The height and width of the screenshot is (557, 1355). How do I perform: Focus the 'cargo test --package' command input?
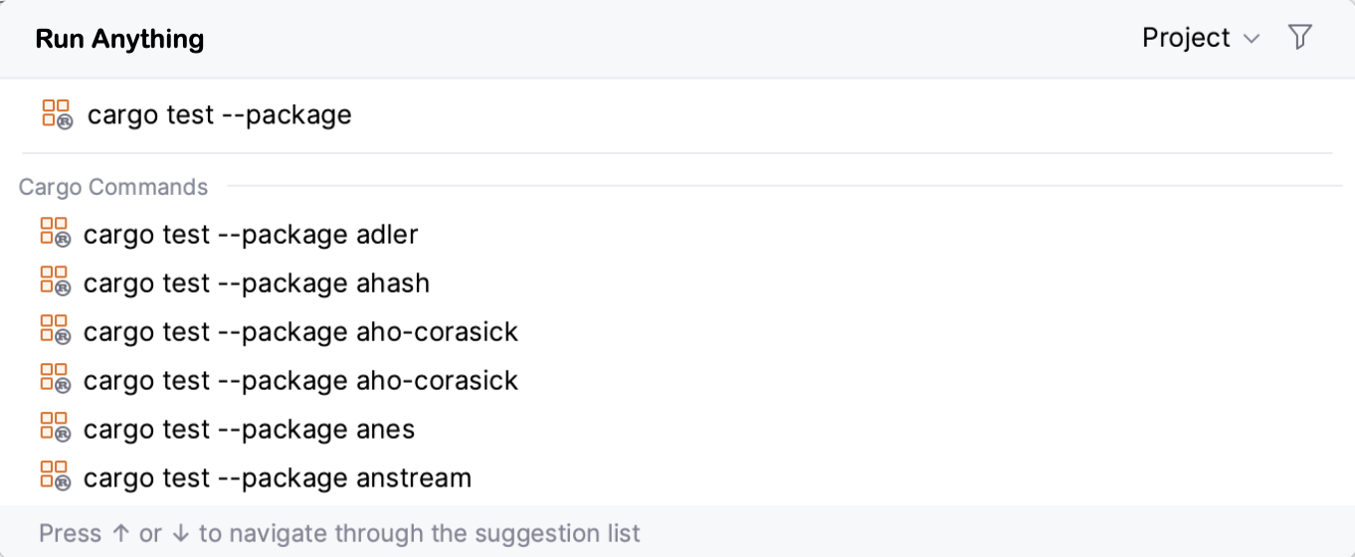click(219, 115)
